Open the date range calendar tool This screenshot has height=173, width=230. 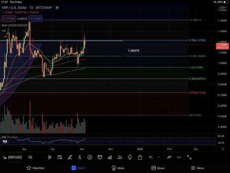click(60, 157)
